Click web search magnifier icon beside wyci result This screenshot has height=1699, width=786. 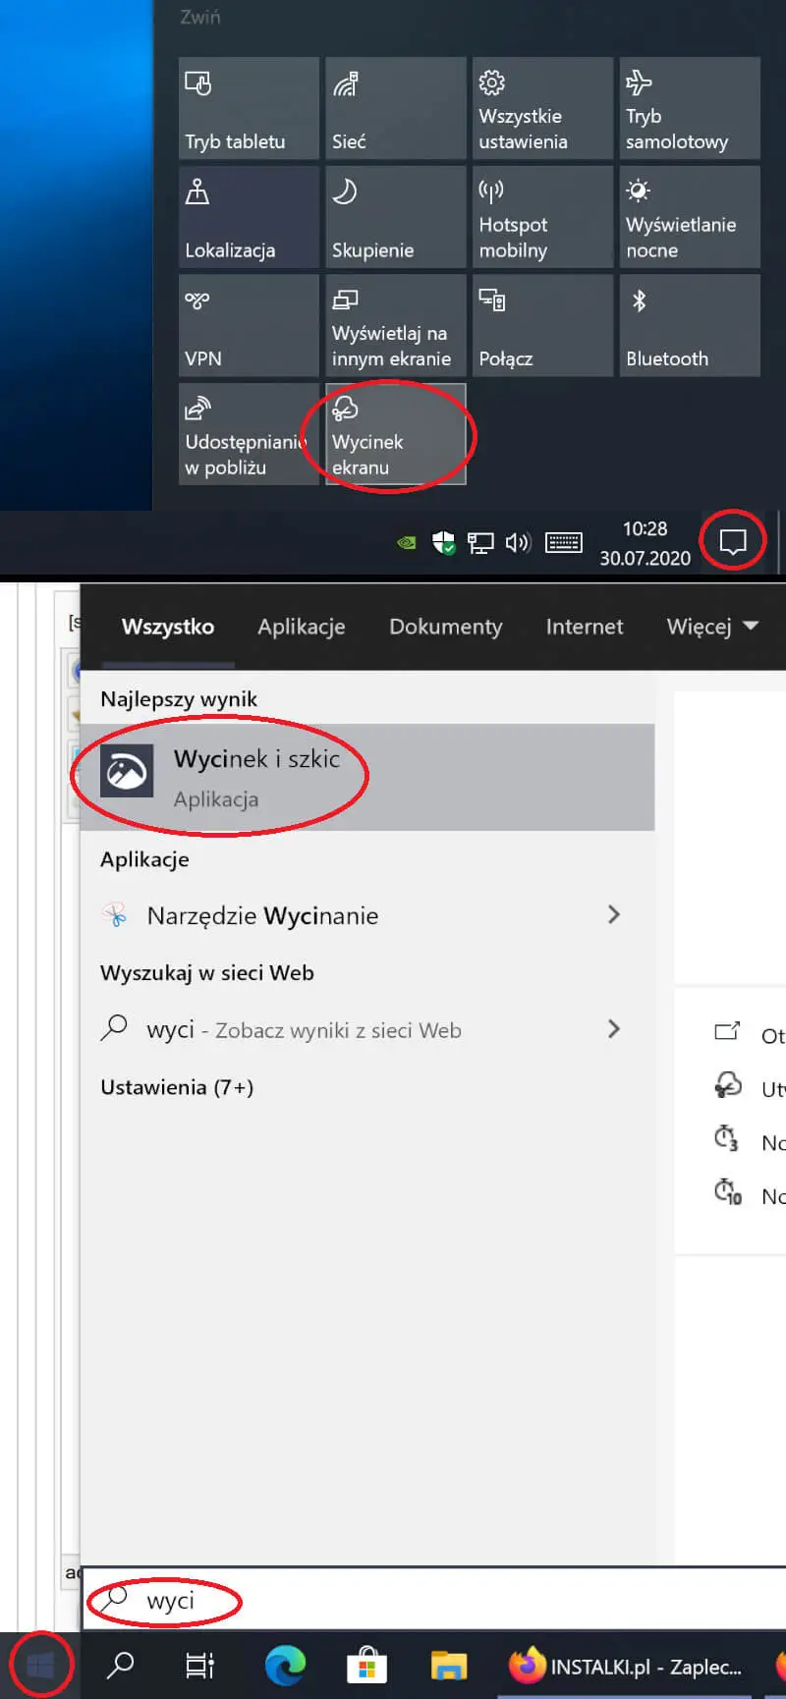click(x=114, y=1028)
